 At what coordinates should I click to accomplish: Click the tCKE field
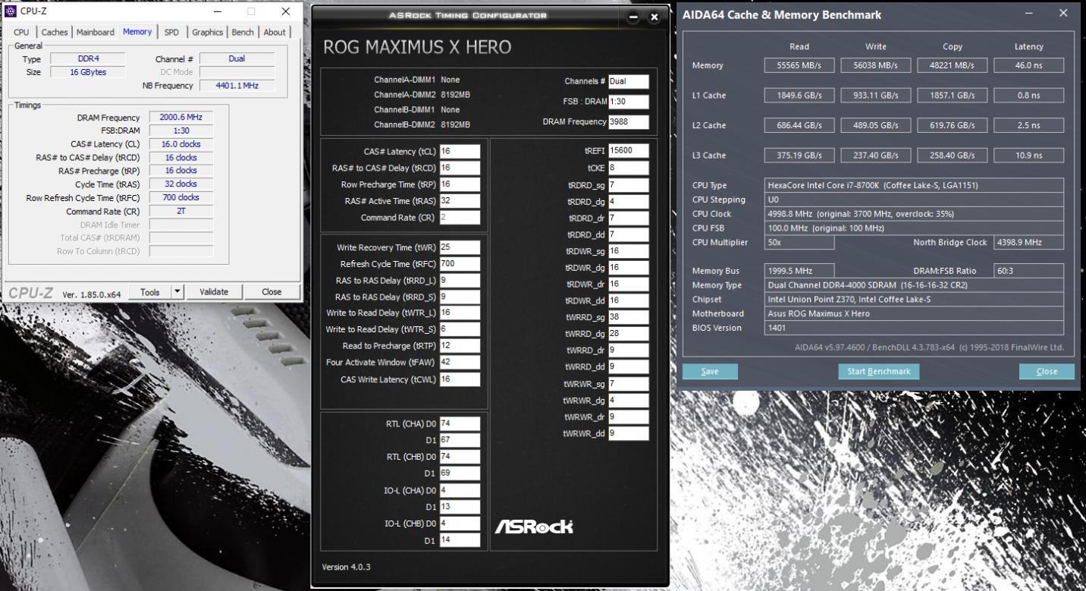click(x=629, y=168)
